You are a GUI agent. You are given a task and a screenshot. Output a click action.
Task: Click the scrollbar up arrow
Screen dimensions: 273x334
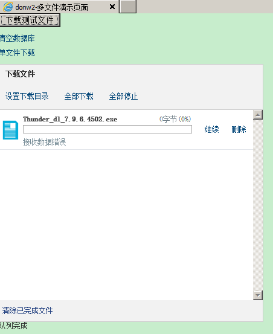point(258,115)
